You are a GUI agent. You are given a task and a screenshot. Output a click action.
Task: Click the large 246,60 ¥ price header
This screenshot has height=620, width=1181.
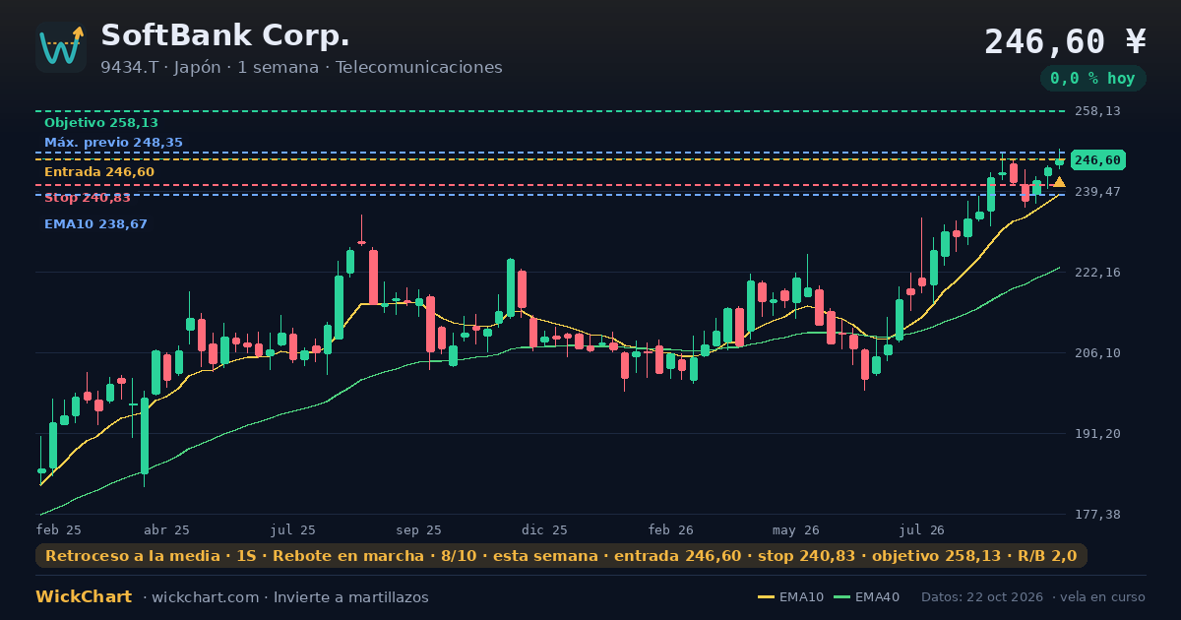[x=1066, y=42]
